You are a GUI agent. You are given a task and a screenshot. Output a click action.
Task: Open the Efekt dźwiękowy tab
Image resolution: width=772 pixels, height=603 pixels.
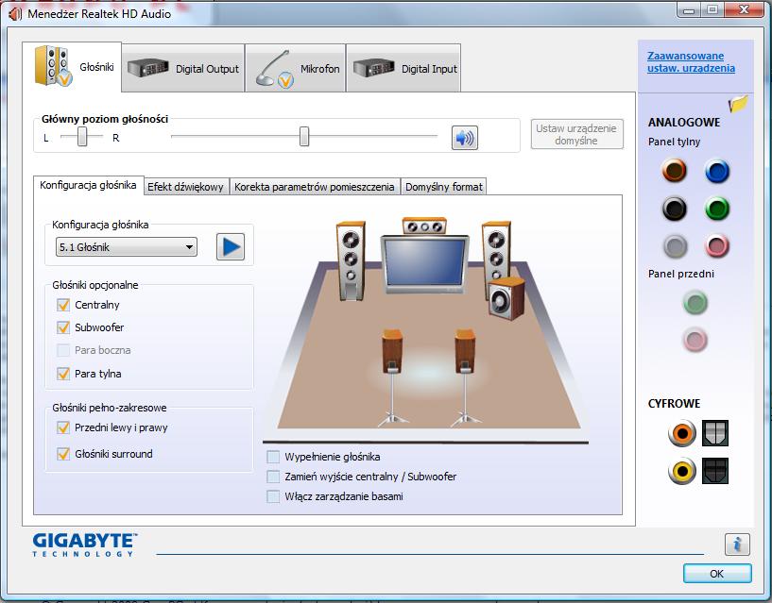click(185, 187)
